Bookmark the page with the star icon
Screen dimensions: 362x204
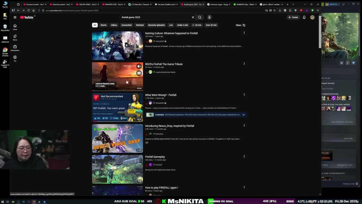click(x=274, y=10)
